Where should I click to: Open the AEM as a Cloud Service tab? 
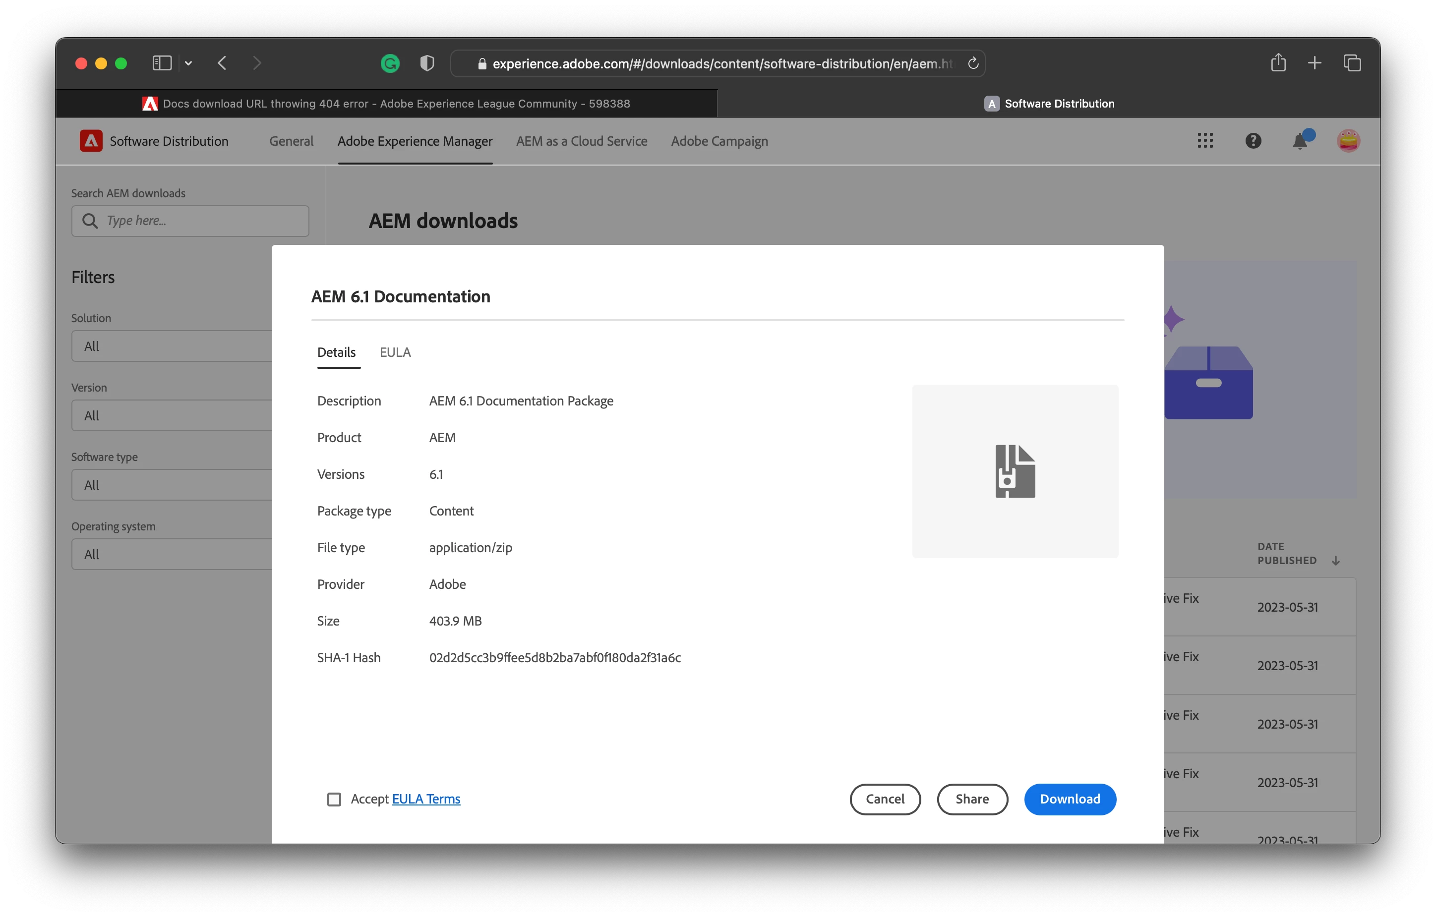coord(582,141)
